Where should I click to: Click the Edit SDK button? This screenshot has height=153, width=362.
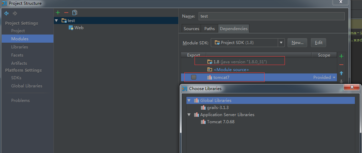pyautogui.click(x=319, y=43)
